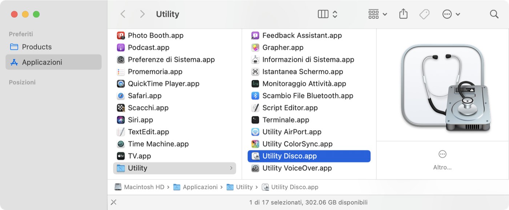This screenshot has height=210, width=509.
Task: Click the Apple TV app icon
Action: pos(121,156)
